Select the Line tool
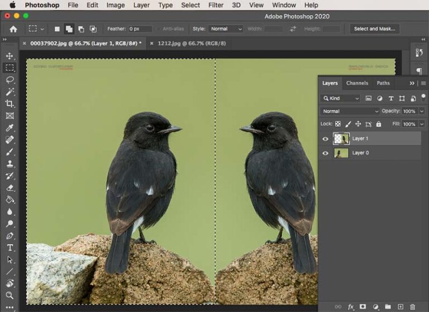Screen dimensions: 429x312 [x=10, y=271]
